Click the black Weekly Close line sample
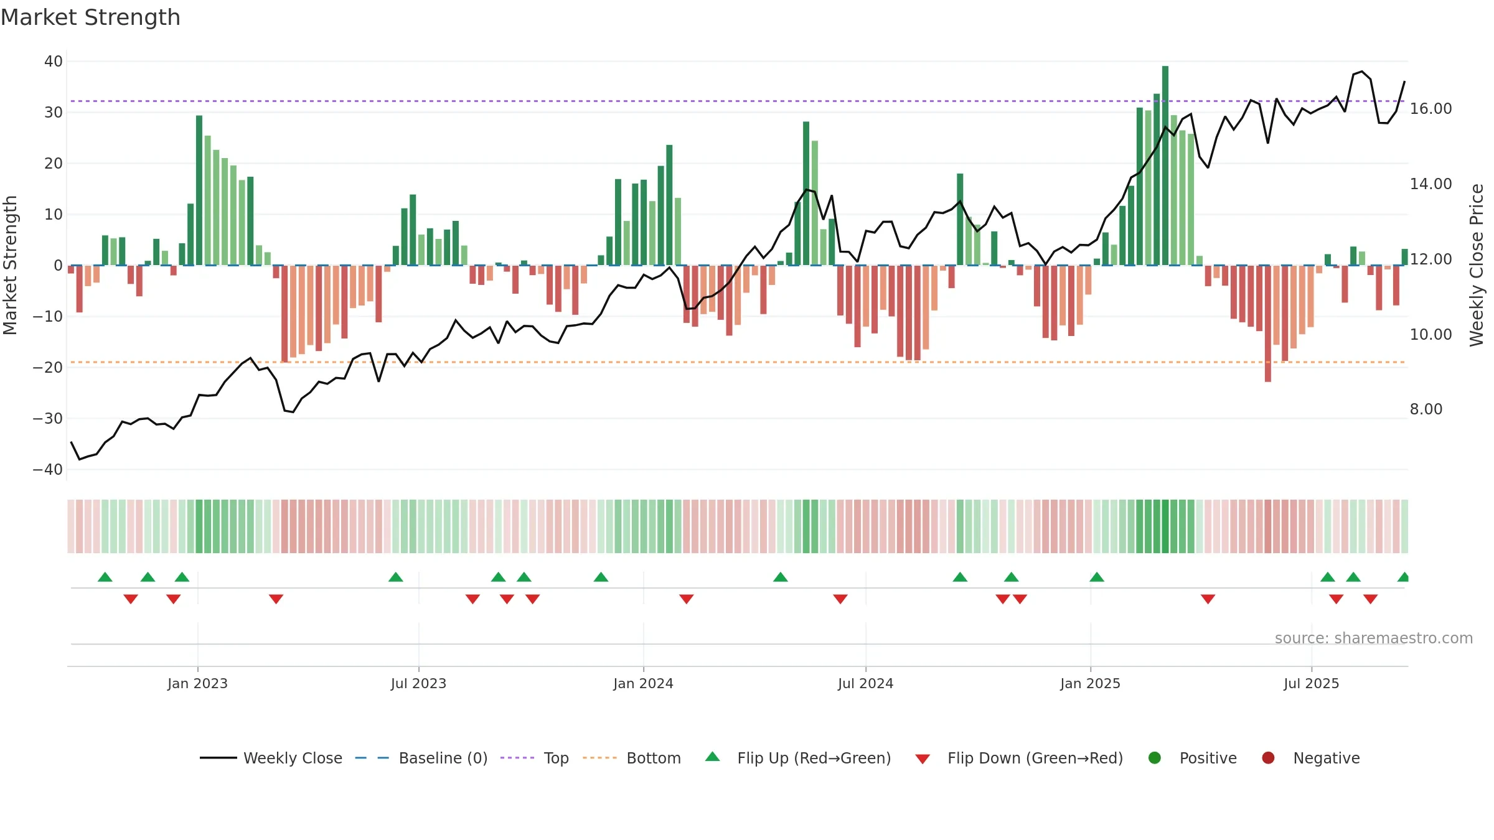Image resolution: width=1494 pixels, height=840 pixels. click(x=218, y=758)
